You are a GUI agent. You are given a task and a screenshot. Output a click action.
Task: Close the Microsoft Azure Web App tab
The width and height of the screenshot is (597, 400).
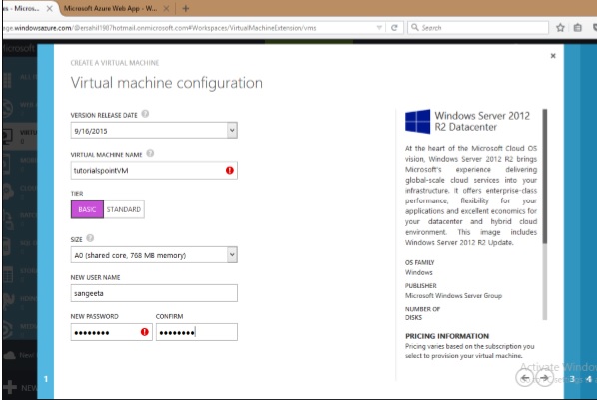[166, 8]
